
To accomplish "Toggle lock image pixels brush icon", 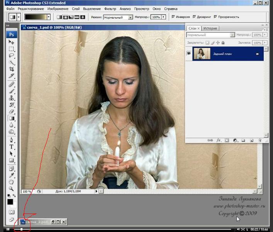I will (x=213, y=43).
